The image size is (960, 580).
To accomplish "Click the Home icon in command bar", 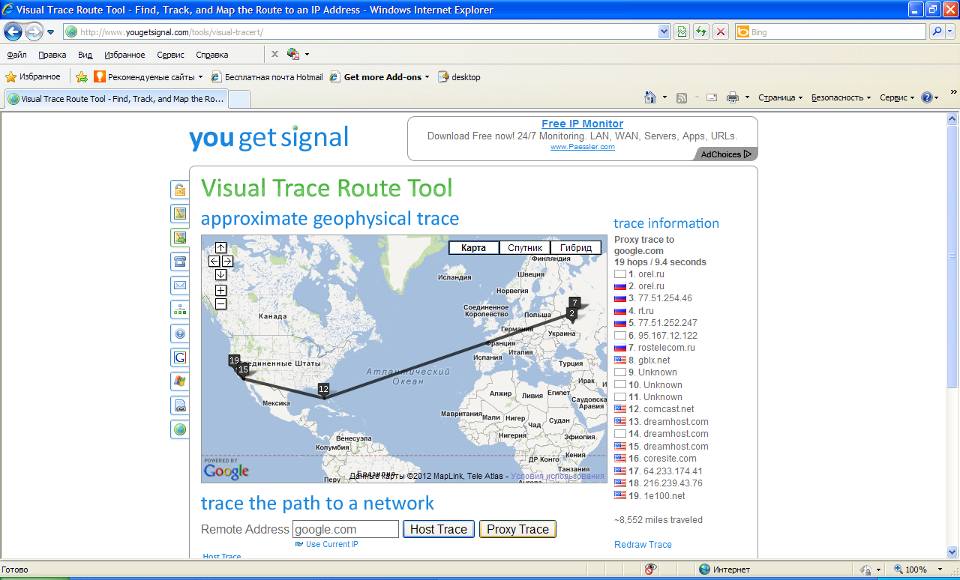I will pyautogui.click(x=651, y=97).
